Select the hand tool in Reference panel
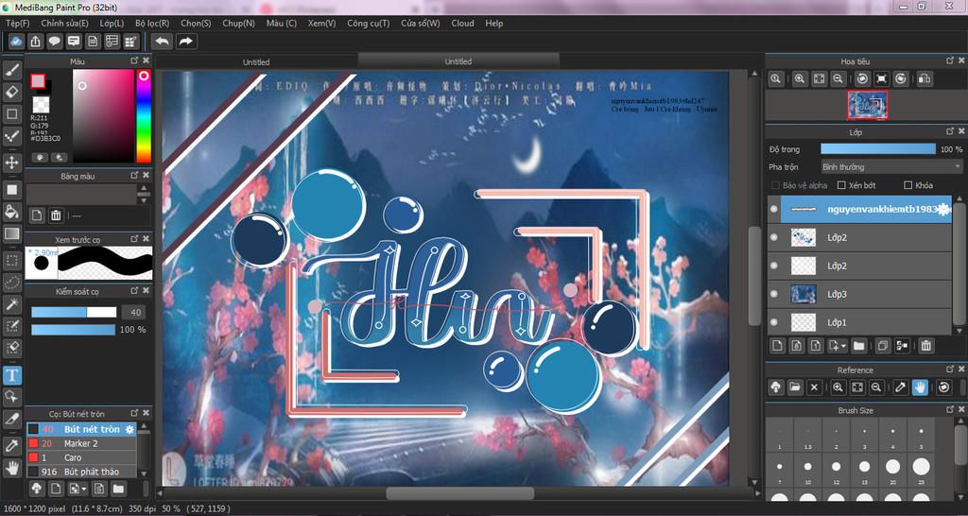The height and width of the screenshot is (516, 968). click(x=920, y=387)
